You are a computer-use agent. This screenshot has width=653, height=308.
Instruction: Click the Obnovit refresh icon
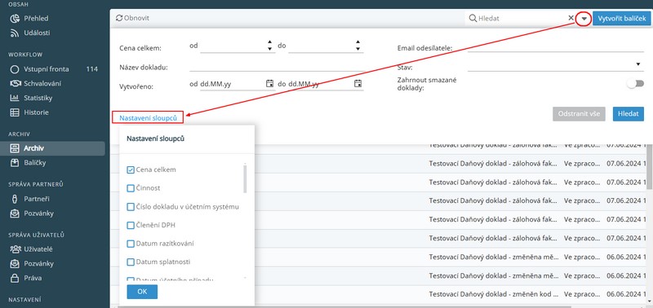pos(119,18)
